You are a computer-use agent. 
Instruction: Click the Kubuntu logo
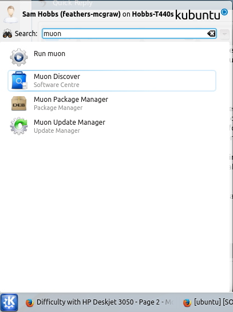pyautogui.click(x=202, y=14)
